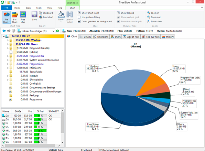Open the Pie Chart dropdown arrow
The width and height of the screenshot is (205, 151).
tap(10, 22)
